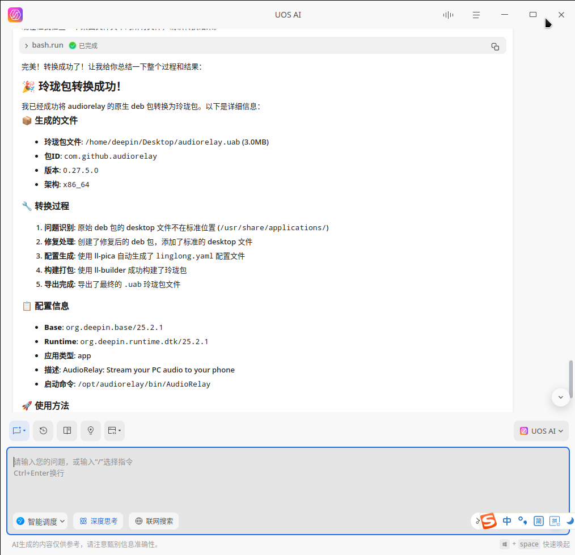Screen dimensions: 575x555
Task: Click the scissors handle left of the Sogou logo
Action: [x=477, y=521]
